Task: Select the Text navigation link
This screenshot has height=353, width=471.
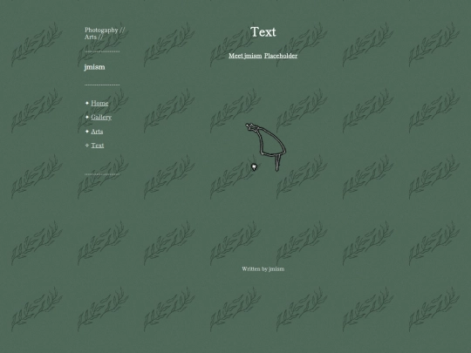Action: coord(98,146)
